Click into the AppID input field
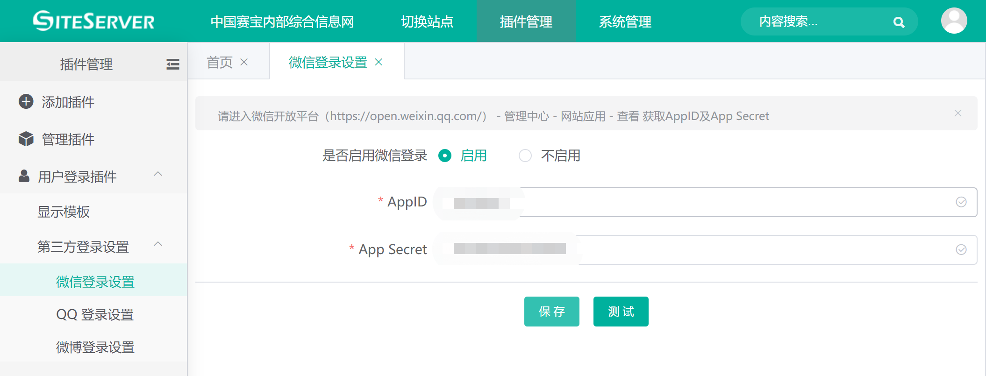 [x=701, y=202]
